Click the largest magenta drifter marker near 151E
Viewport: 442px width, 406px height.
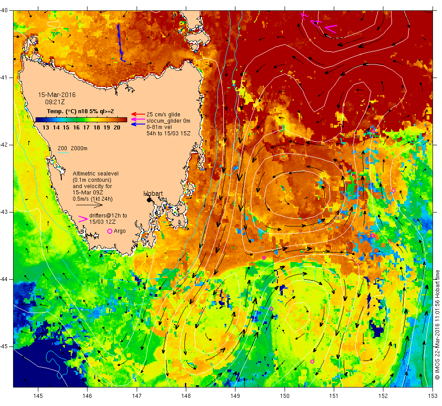331,28
